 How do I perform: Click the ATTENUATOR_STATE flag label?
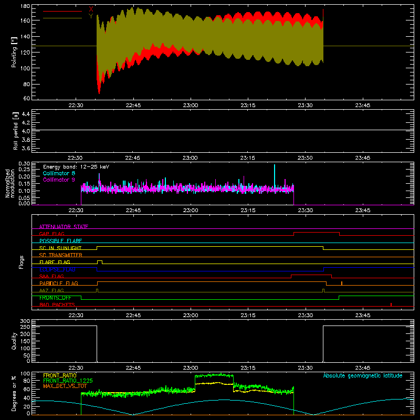(64, 227)
